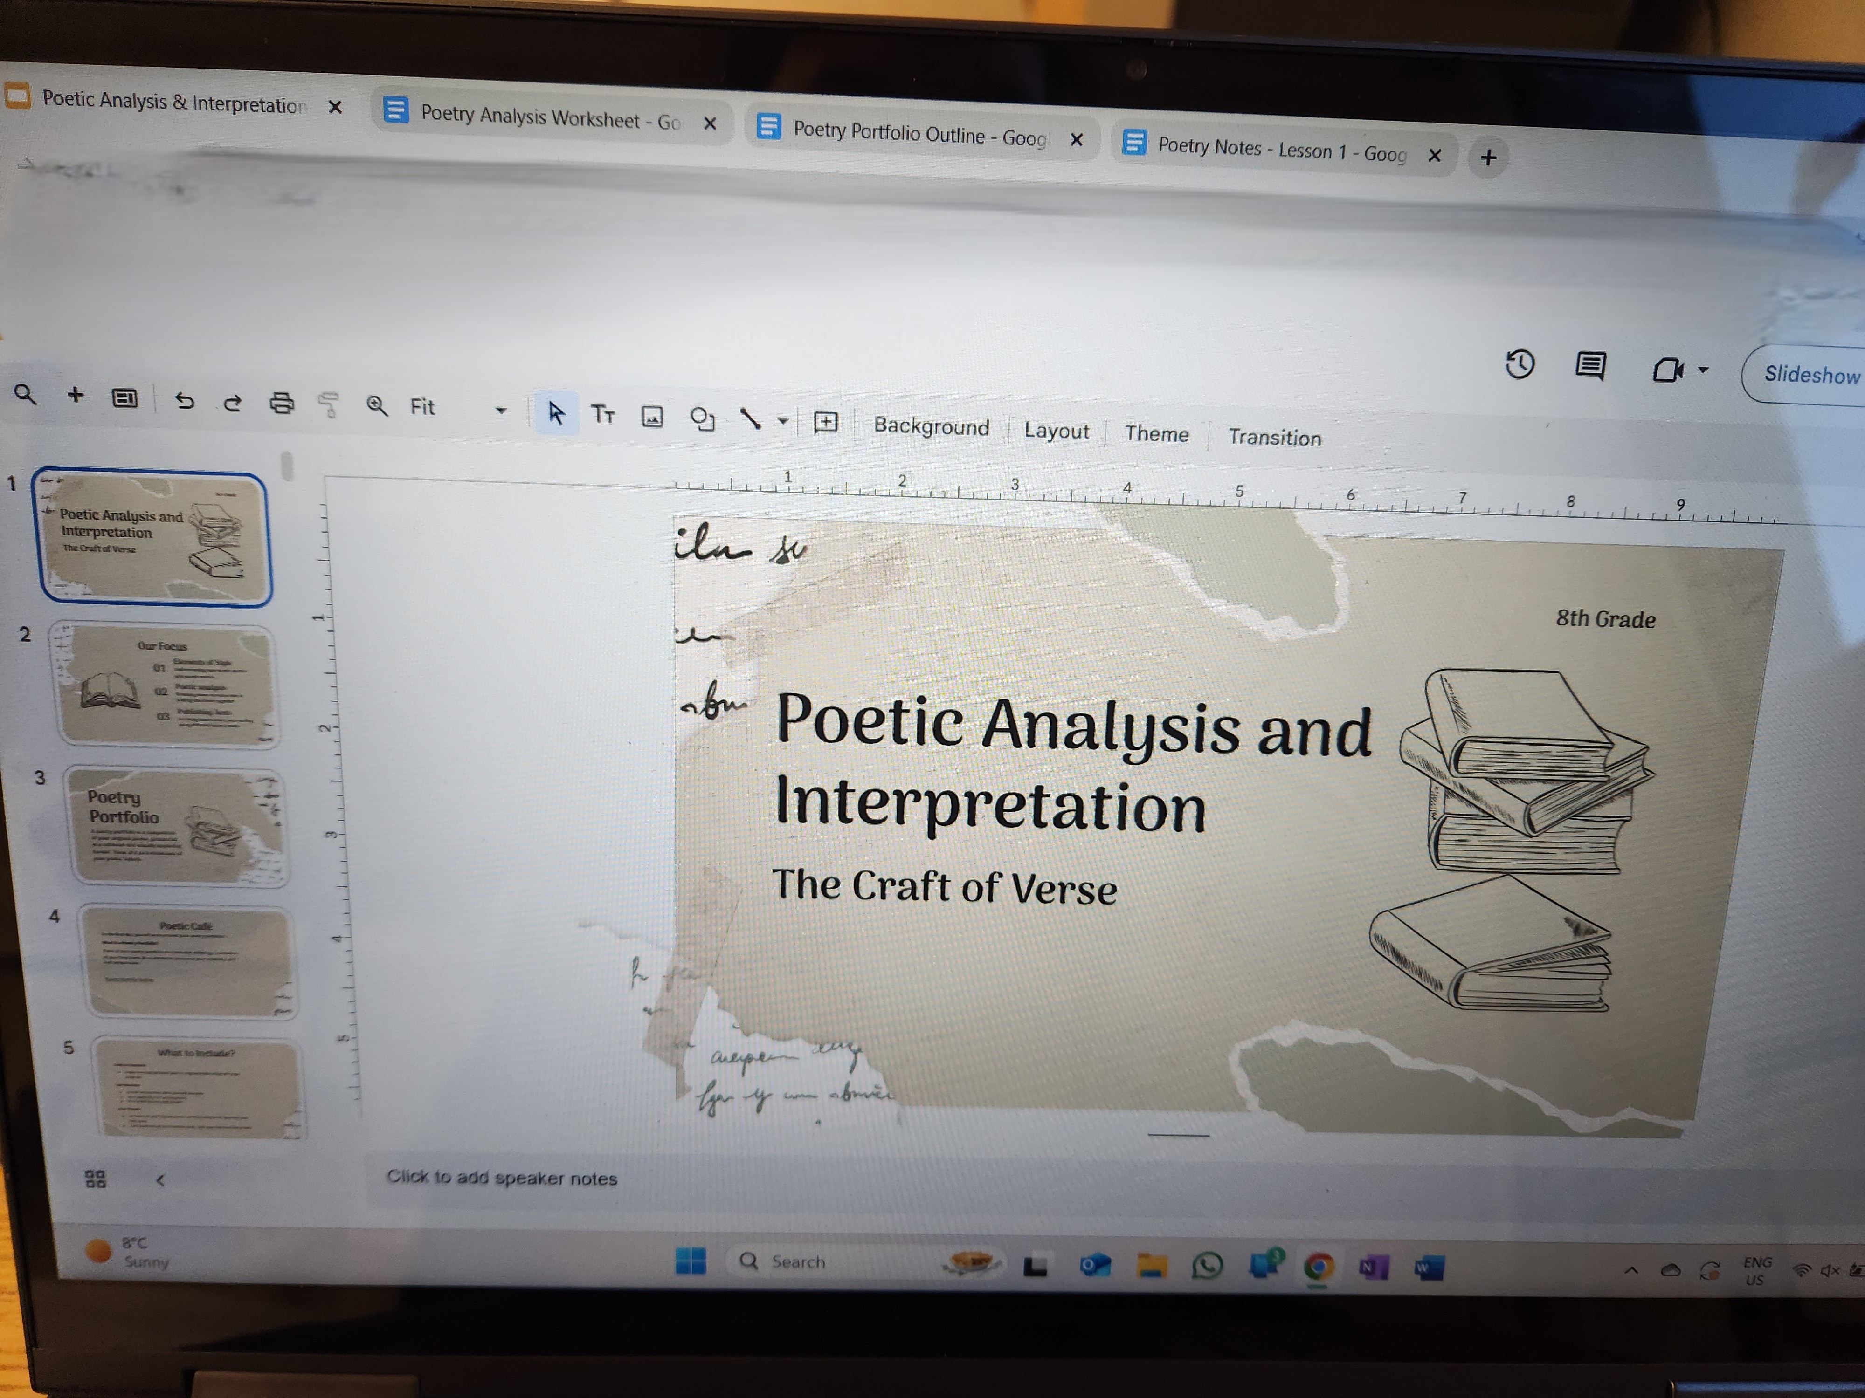Viewport: 1865px width, 1398px height.
Task: Click the Background button
Action: [931, 426]
